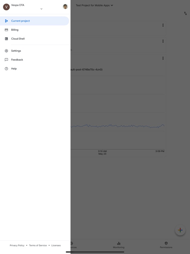The width and height of the screenshot is (190, 254).
Task: Expand the Vespa OTA account chevron
Action: click(x=41, y=9)
